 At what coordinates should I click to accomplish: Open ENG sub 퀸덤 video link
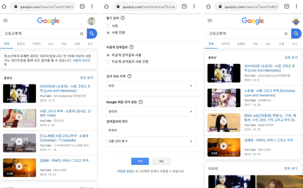tap(270, 118)
